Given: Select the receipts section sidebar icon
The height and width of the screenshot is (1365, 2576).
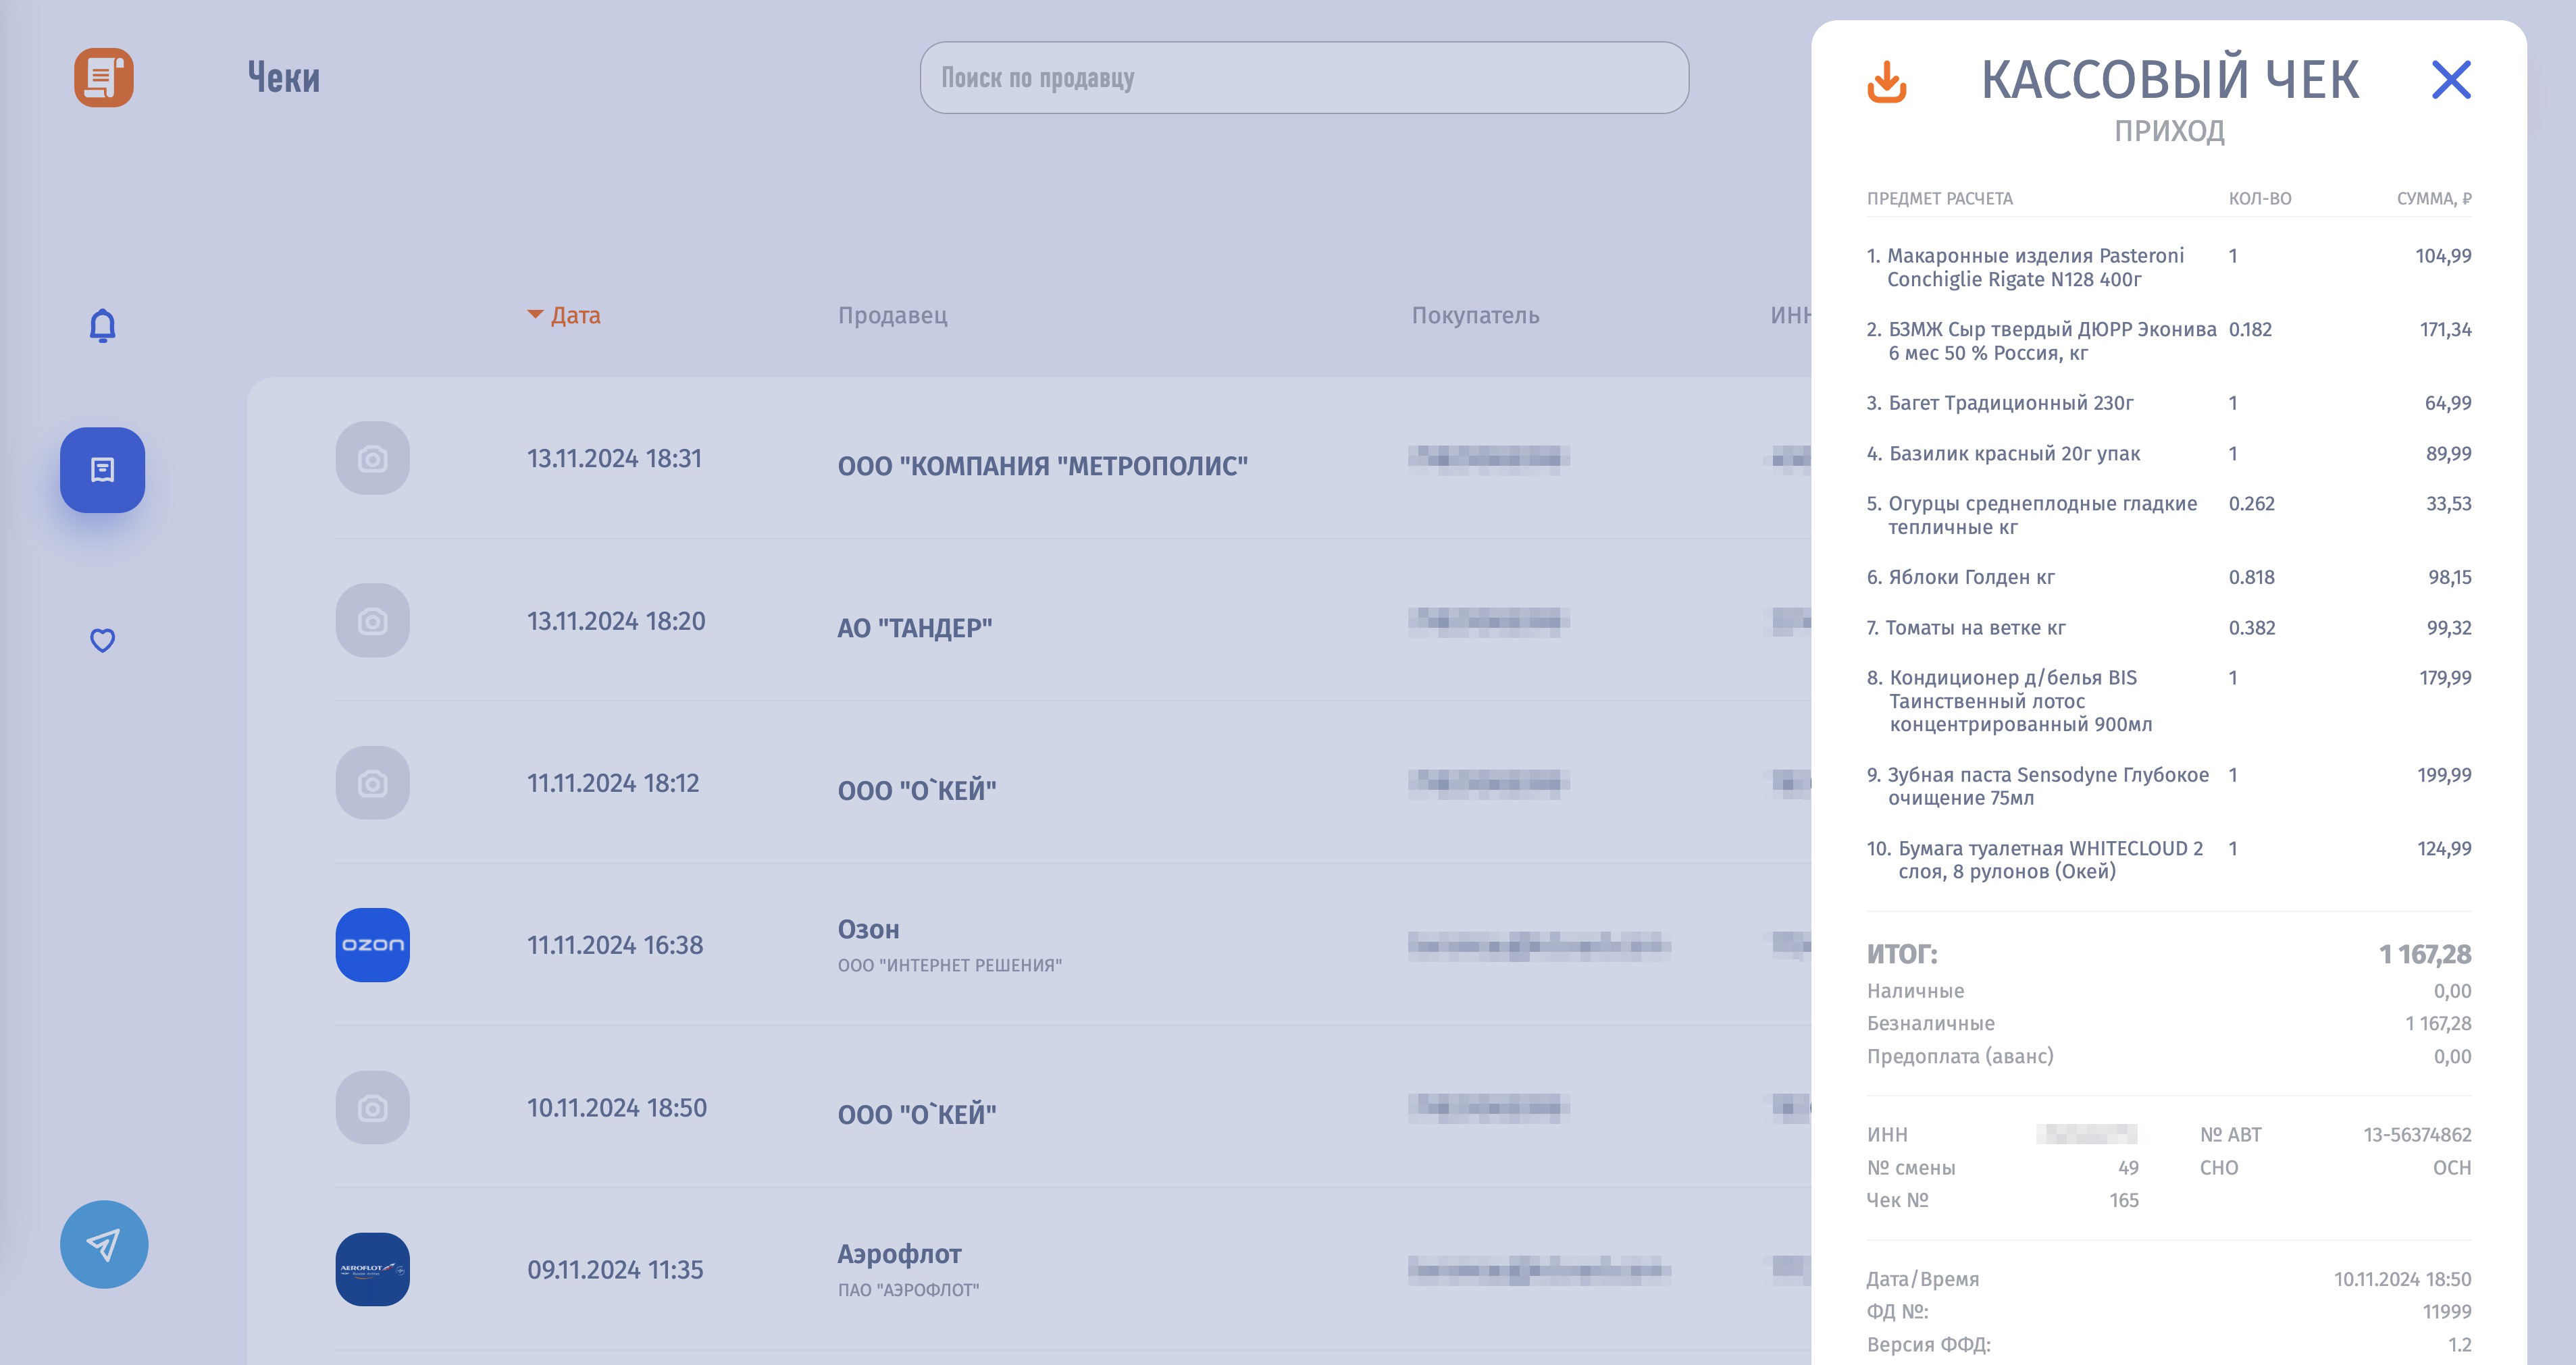Looking at the screenshot, I should coord(102,470).
